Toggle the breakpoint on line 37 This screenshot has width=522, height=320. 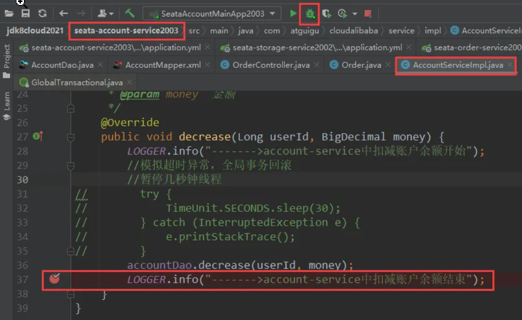(x=54, y=278)
